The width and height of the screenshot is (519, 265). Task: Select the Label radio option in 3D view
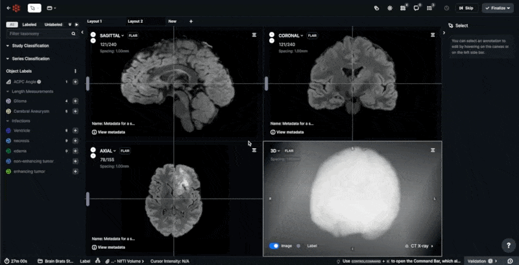coord(298,246)
